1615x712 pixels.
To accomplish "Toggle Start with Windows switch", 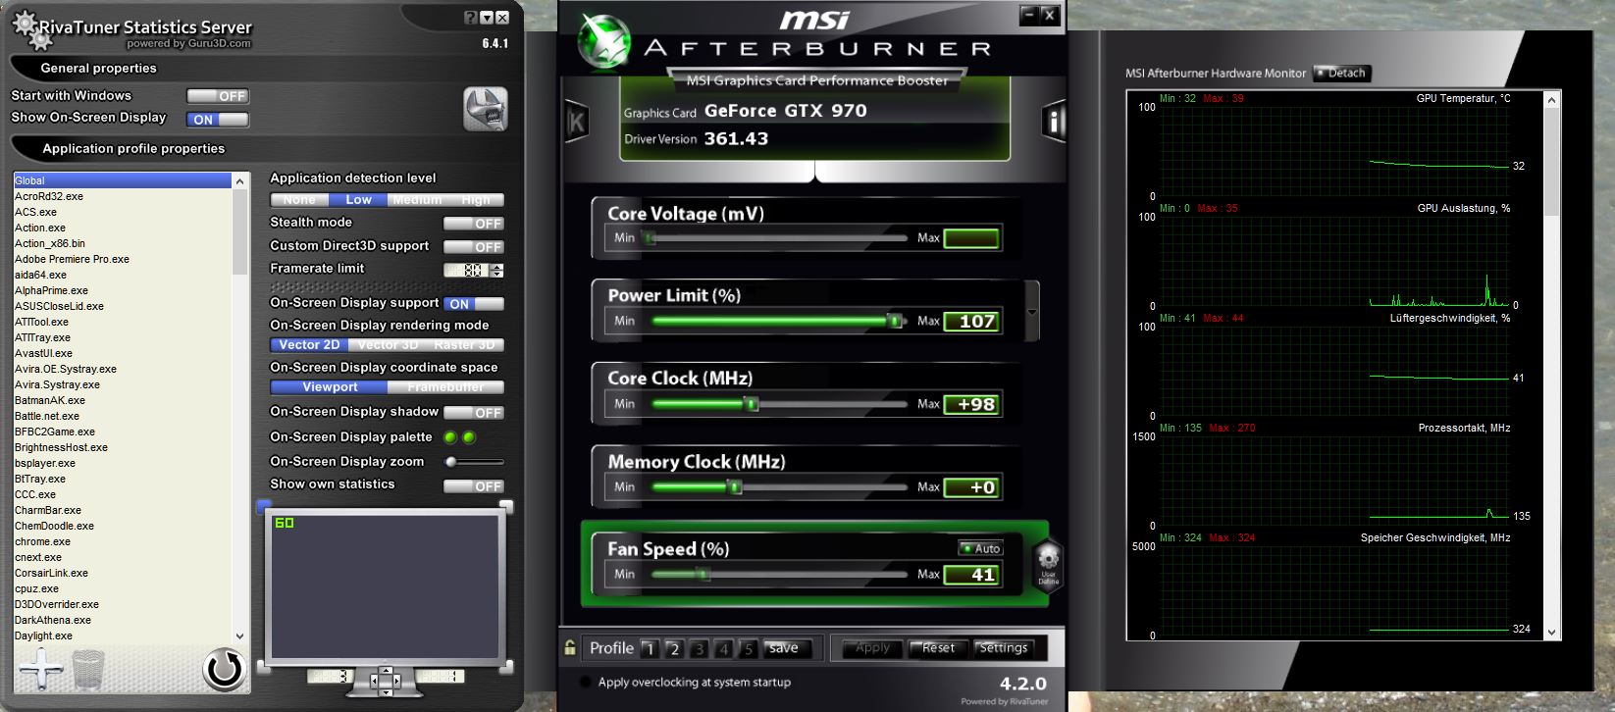I will 218,96.
